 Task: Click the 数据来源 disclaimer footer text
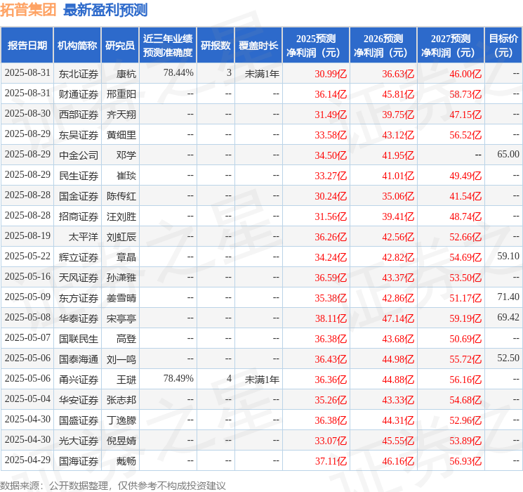coord(113,485)
